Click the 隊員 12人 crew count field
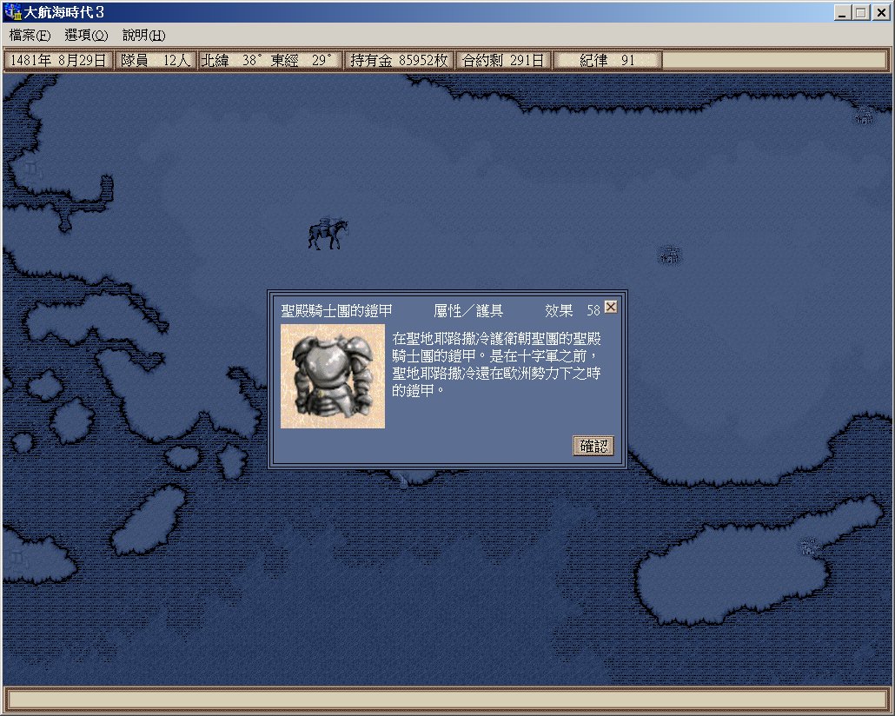This screenshot has width=895, height=716. click(156, 60)
